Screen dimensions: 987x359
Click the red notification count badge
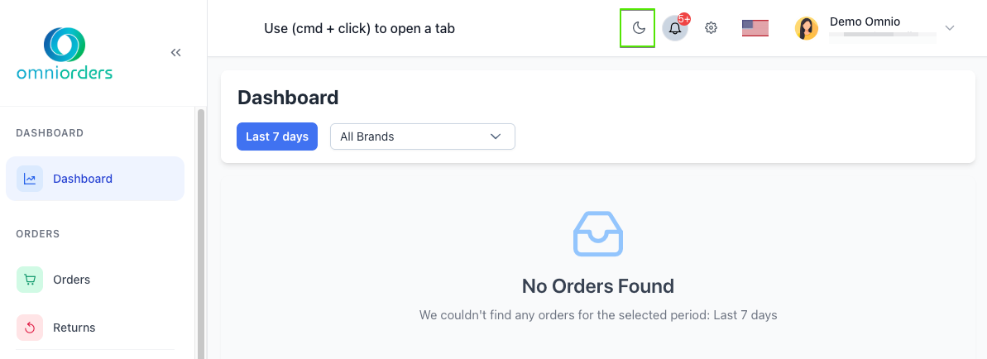(684, 18)
